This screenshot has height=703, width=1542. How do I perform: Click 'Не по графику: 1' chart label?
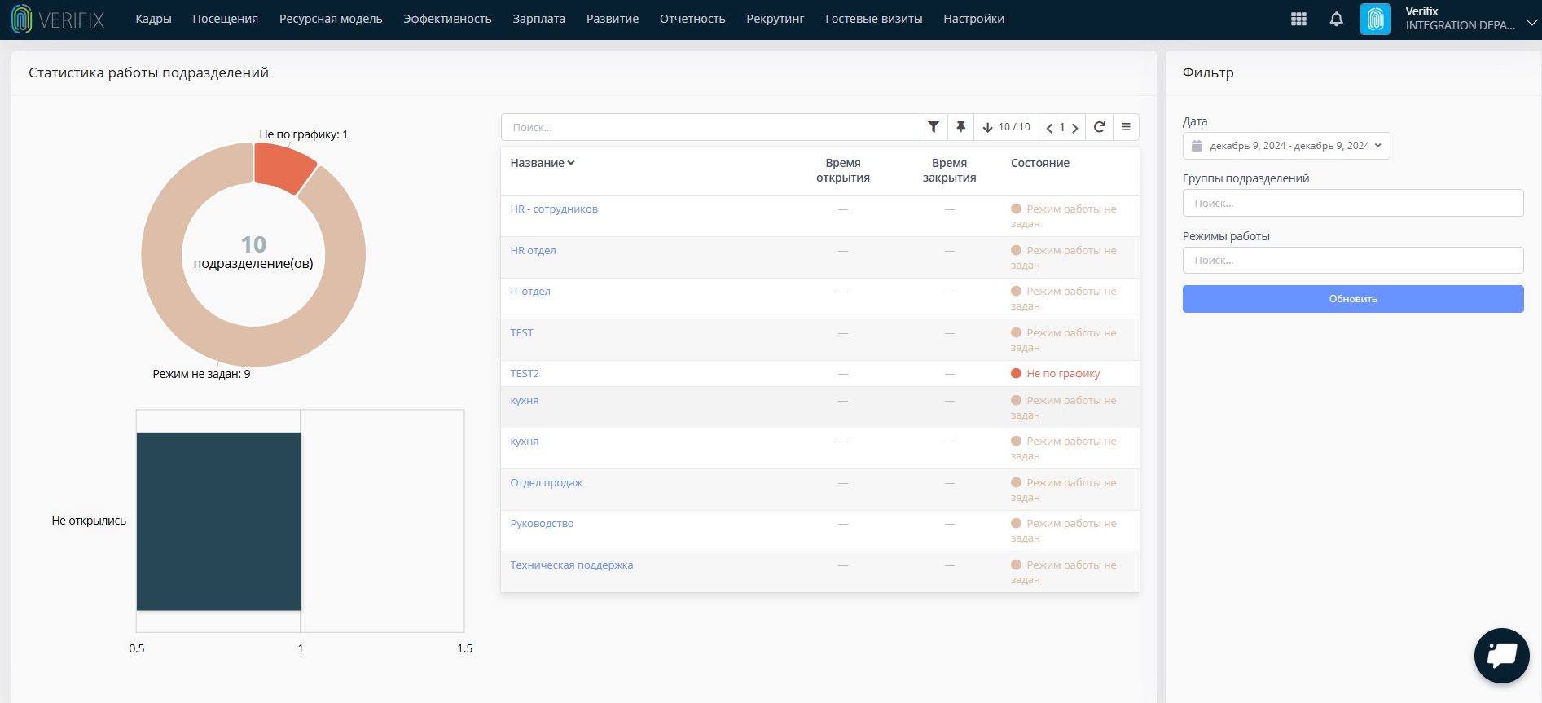tap(304, 134)
